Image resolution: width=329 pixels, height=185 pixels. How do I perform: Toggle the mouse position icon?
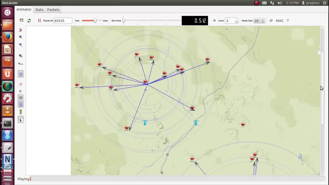21,119
